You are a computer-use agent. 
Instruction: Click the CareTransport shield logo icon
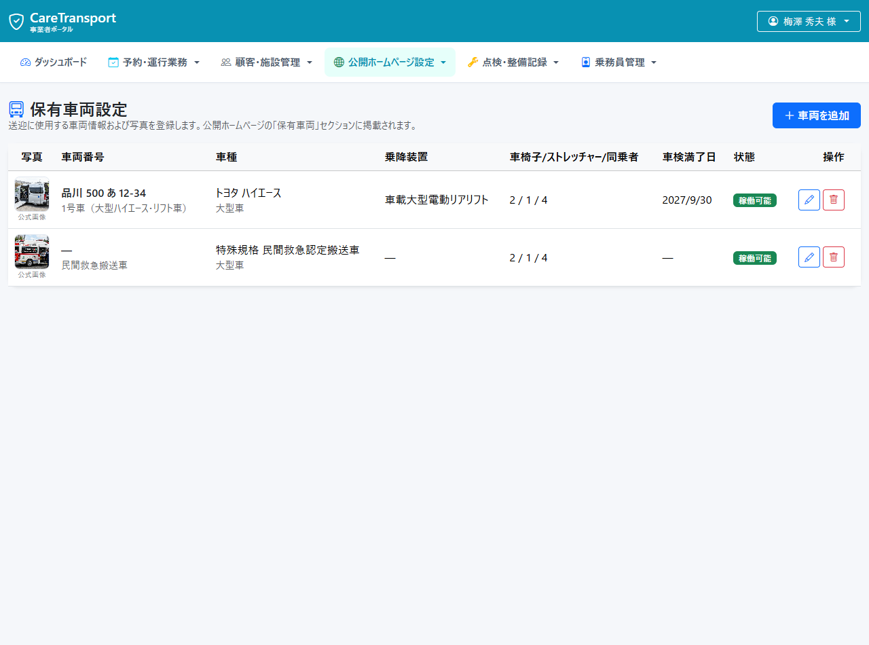pyautogui.click(x=16, y=21)
